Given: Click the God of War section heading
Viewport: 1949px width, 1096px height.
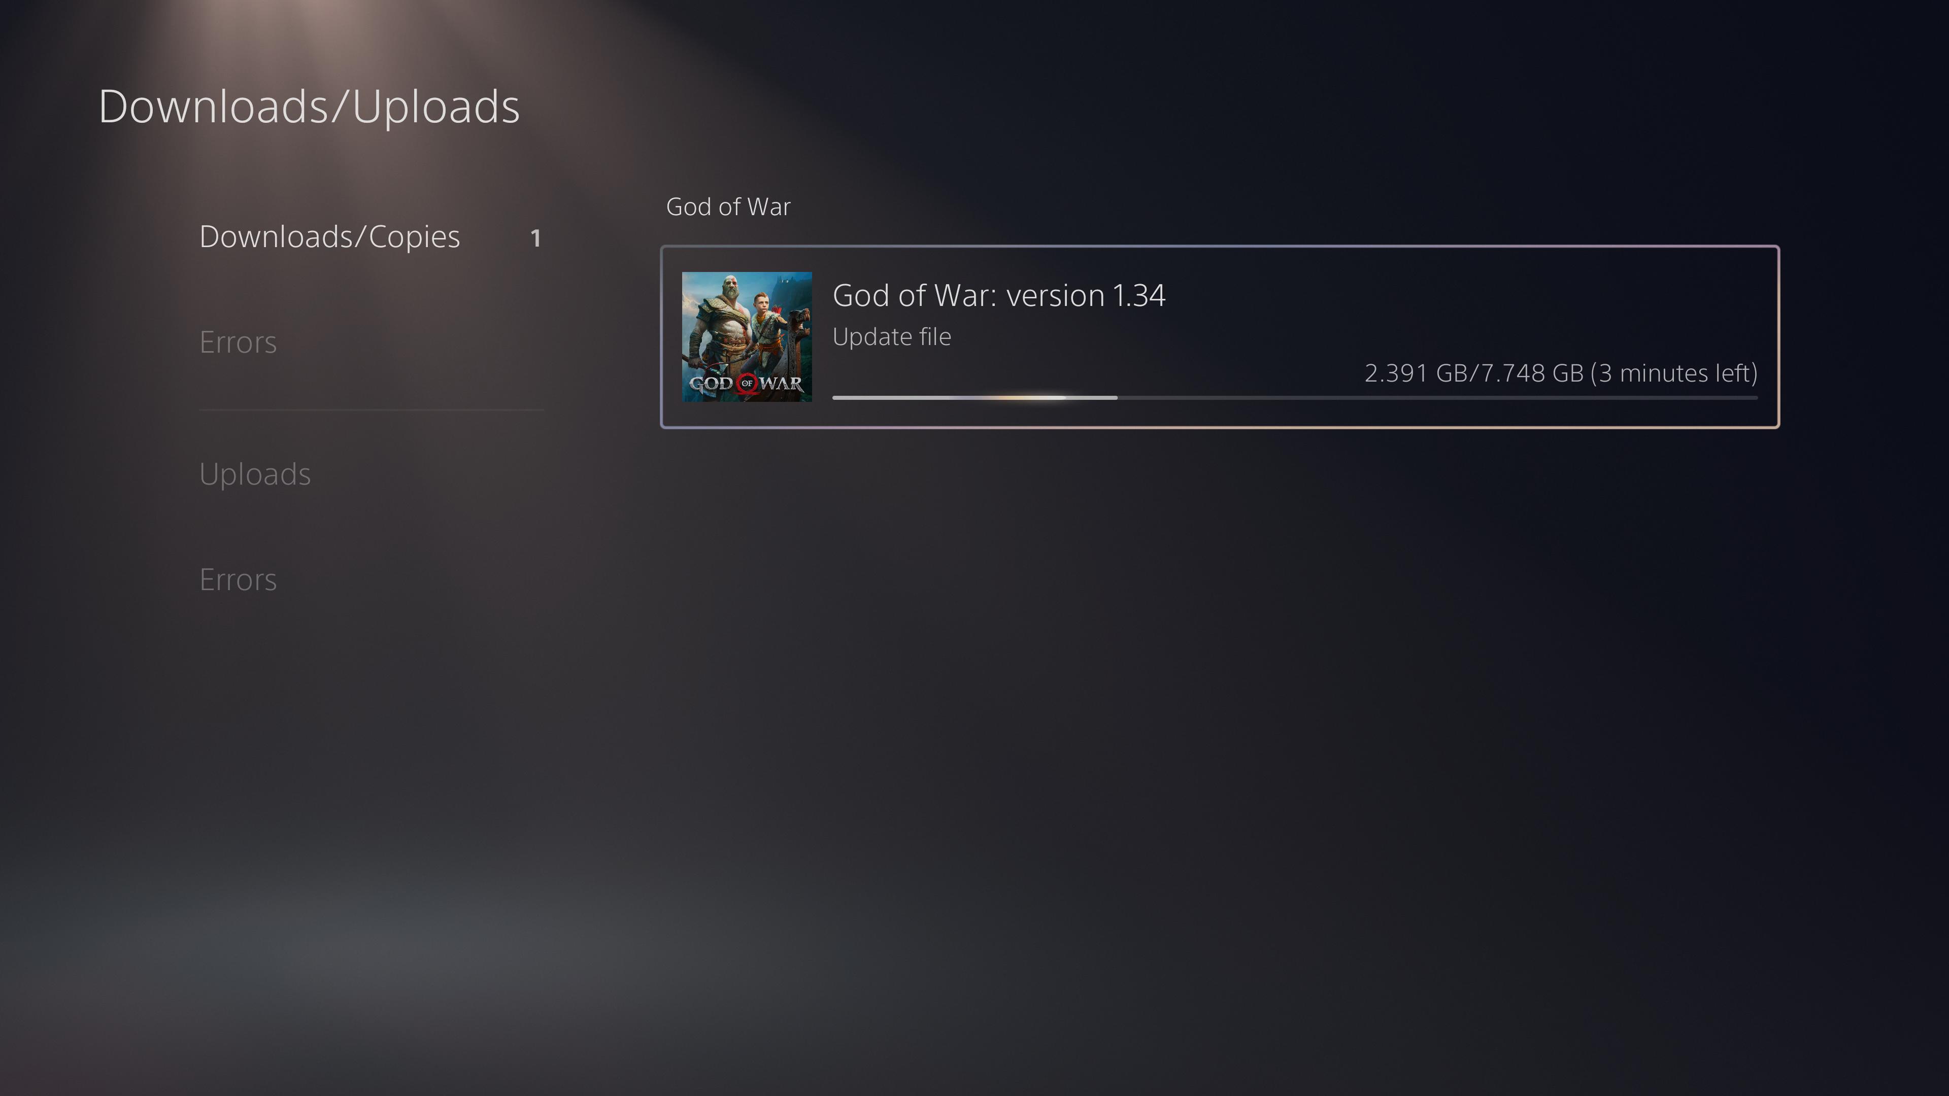Looking at the screenshot, I should point(728,207).
